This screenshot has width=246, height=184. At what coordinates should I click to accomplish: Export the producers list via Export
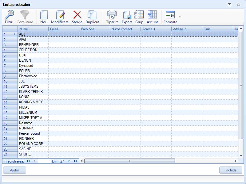pyautogui.click(x=127, y=17)
